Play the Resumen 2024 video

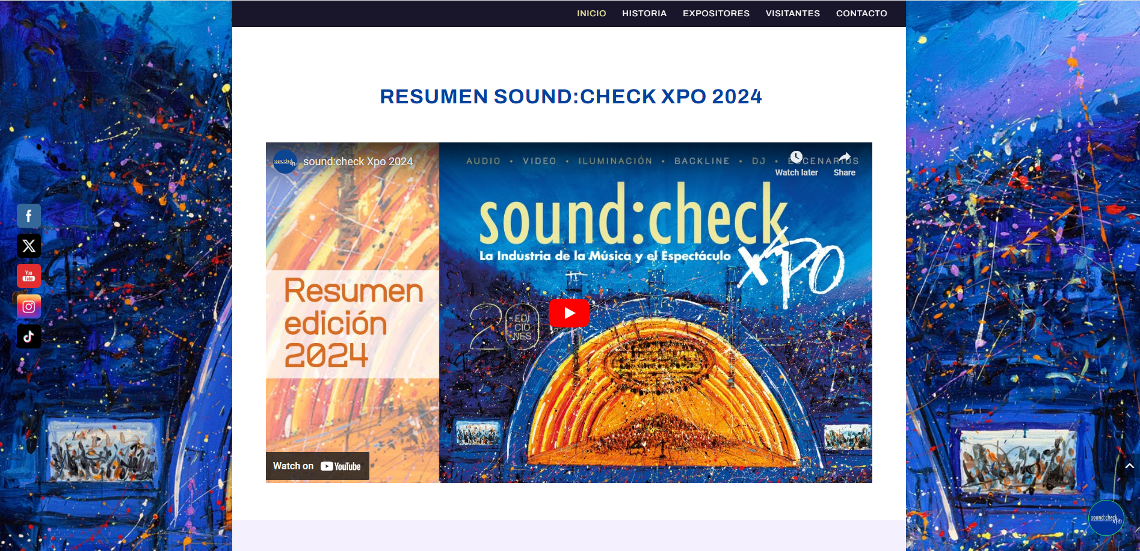(569, 313)
